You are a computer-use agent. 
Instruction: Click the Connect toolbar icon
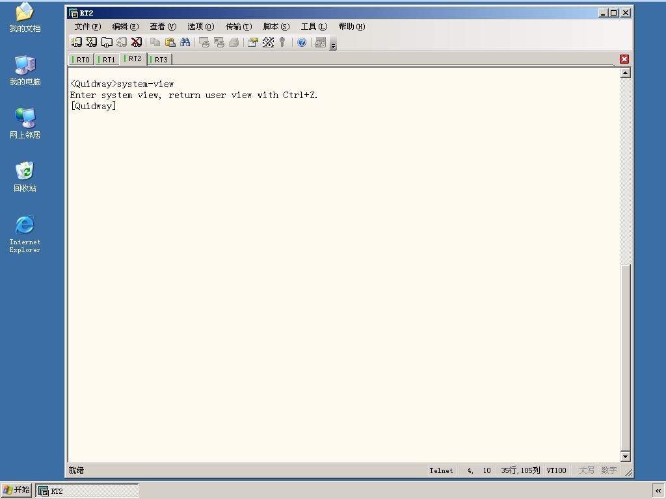click(77, 42)
